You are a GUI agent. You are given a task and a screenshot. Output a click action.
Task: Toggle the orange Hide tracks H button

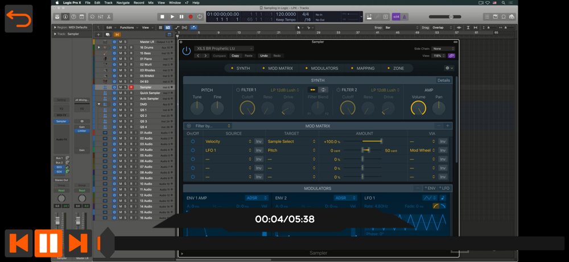(117, 35)
